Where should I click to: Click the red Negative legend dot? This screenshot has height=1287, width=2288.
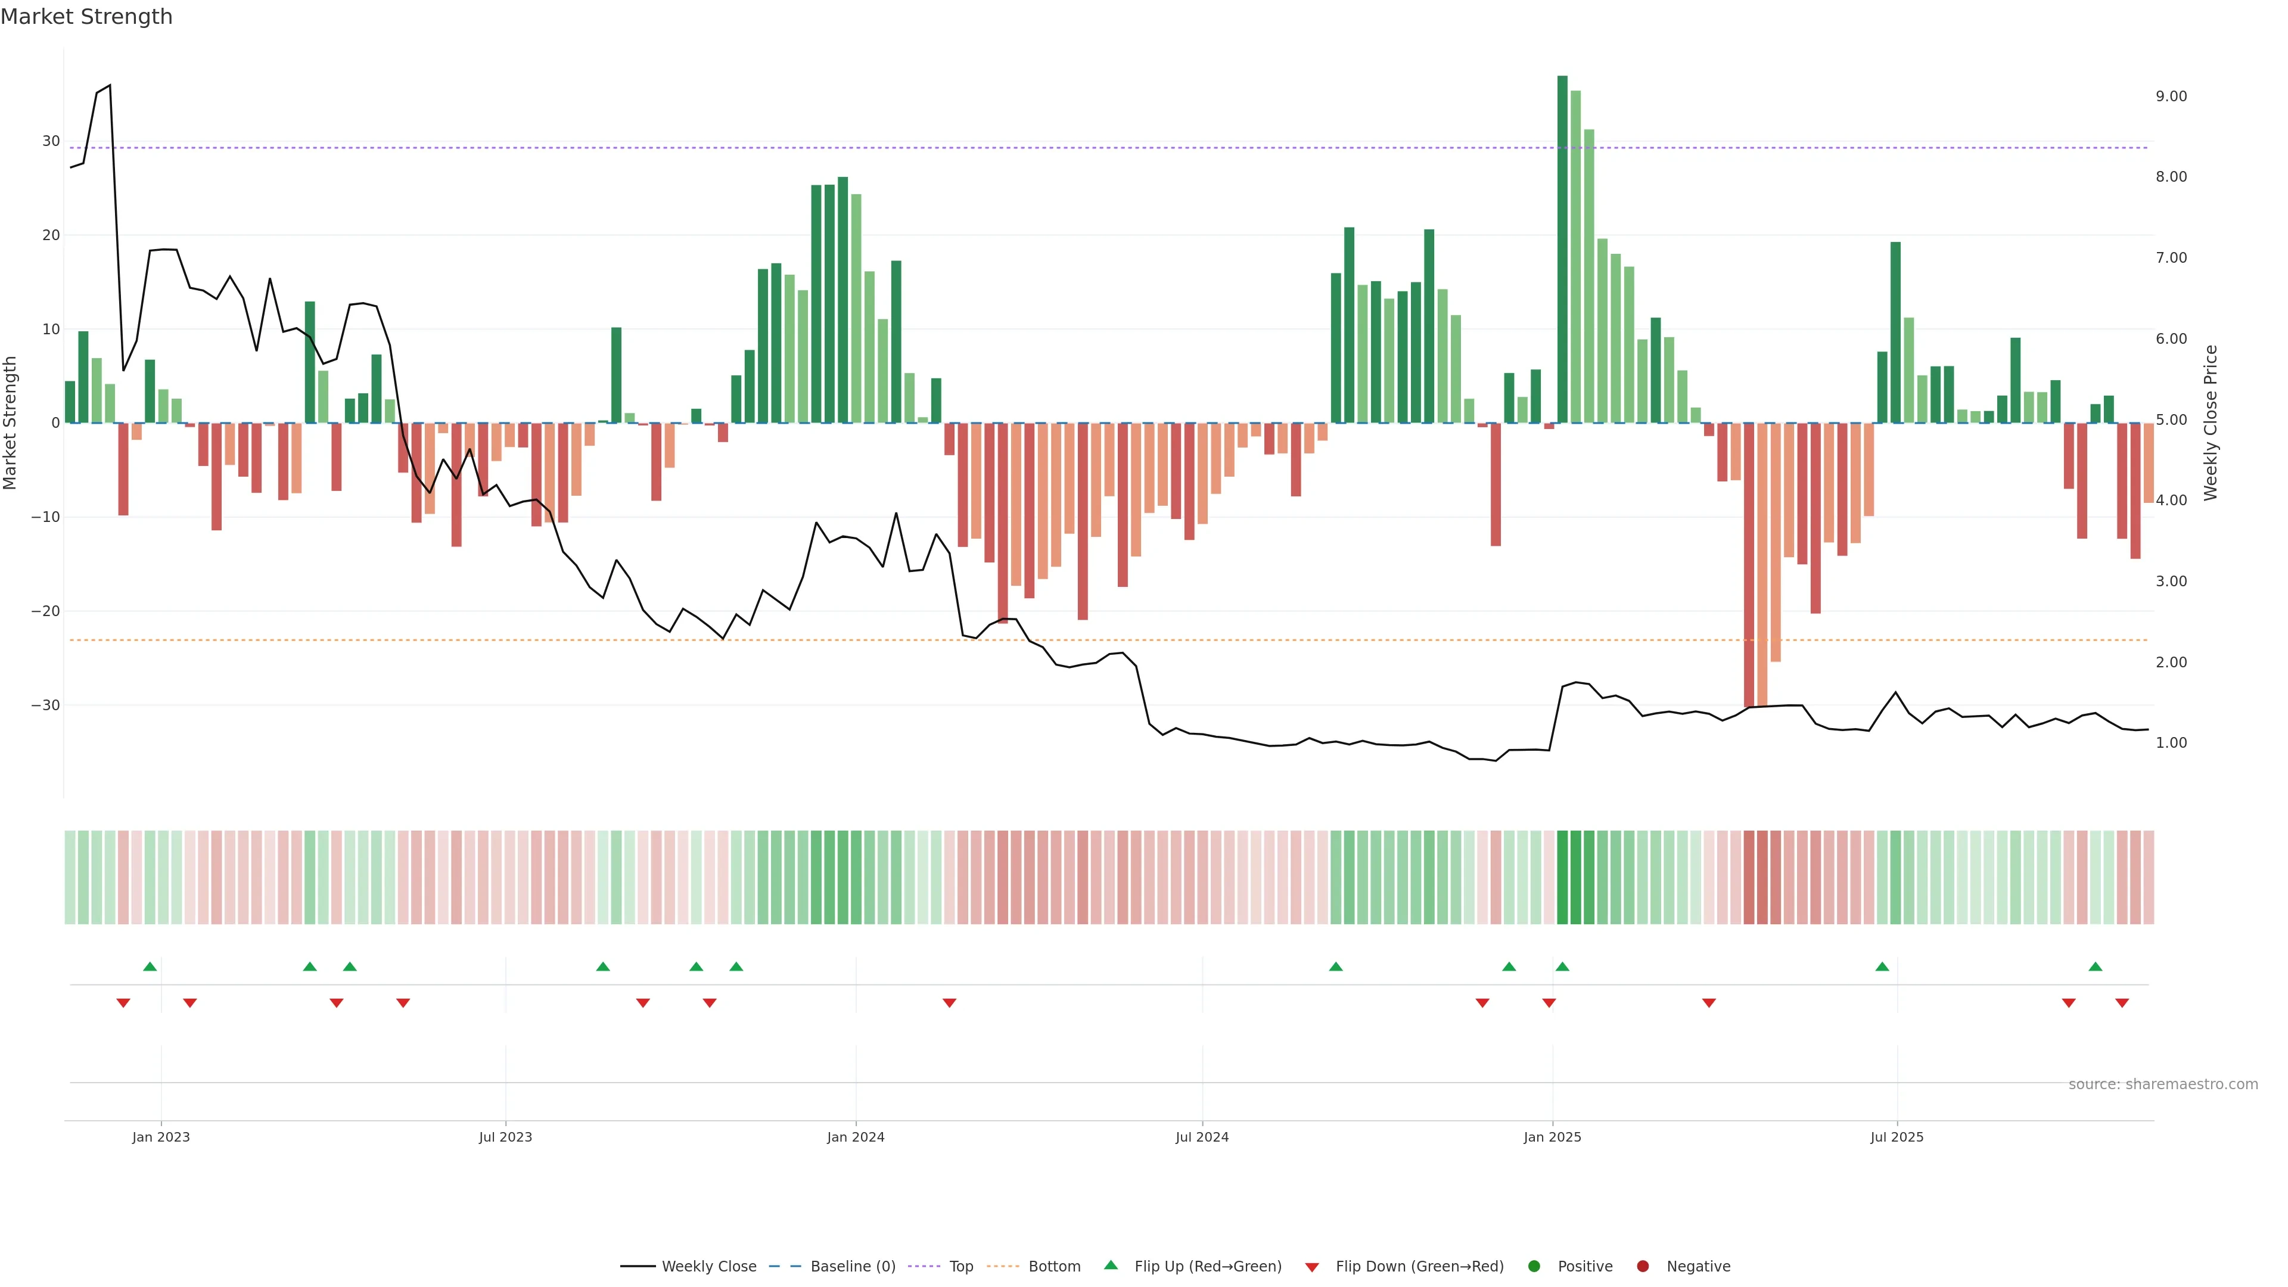click(x=1642, y=1267)
